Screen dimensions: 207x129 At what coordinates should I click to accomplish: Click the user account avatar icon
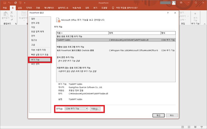174,3
